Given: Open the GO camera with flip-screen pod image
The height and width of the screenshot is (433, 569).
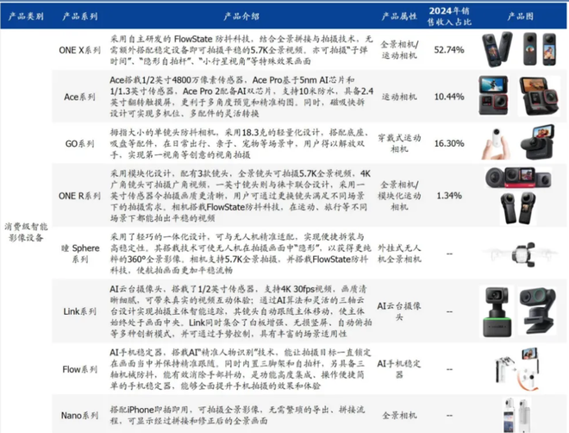Looking at the screenshot, I should pos(537,142).
